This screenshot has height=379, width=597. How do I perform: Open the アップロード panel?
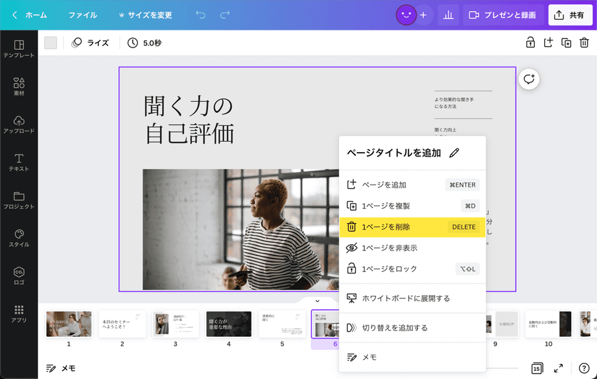click(x=20, y=121)
